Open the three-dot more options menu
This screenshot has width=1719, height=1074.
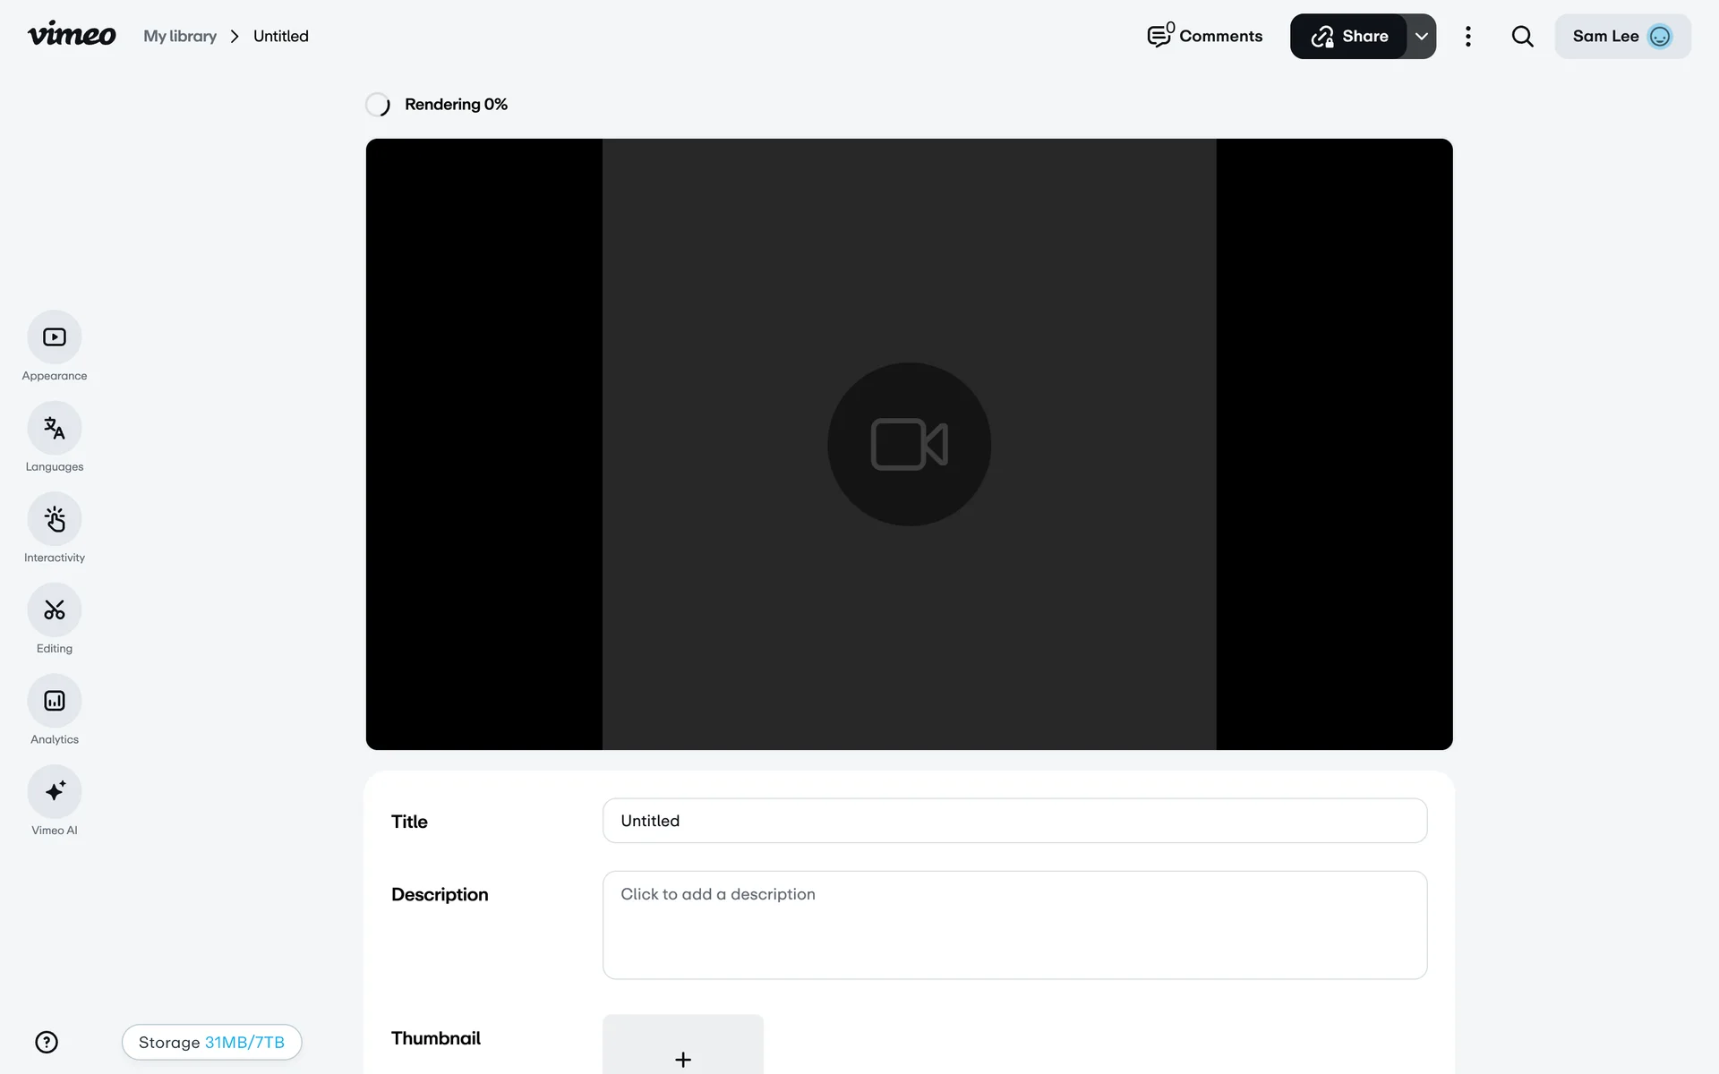1467,37
